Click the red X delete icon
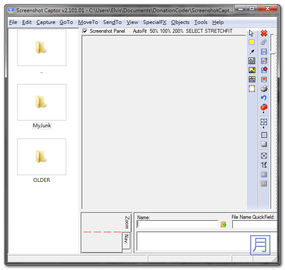This screenshot has width=285, height=270. pos(264,33)
